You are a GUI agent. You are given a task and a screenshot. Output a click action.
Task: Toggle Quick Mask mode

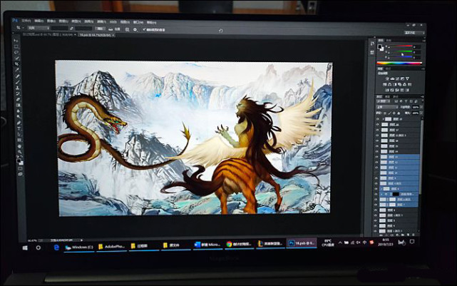pyautogui.click(x=20, y=168)
